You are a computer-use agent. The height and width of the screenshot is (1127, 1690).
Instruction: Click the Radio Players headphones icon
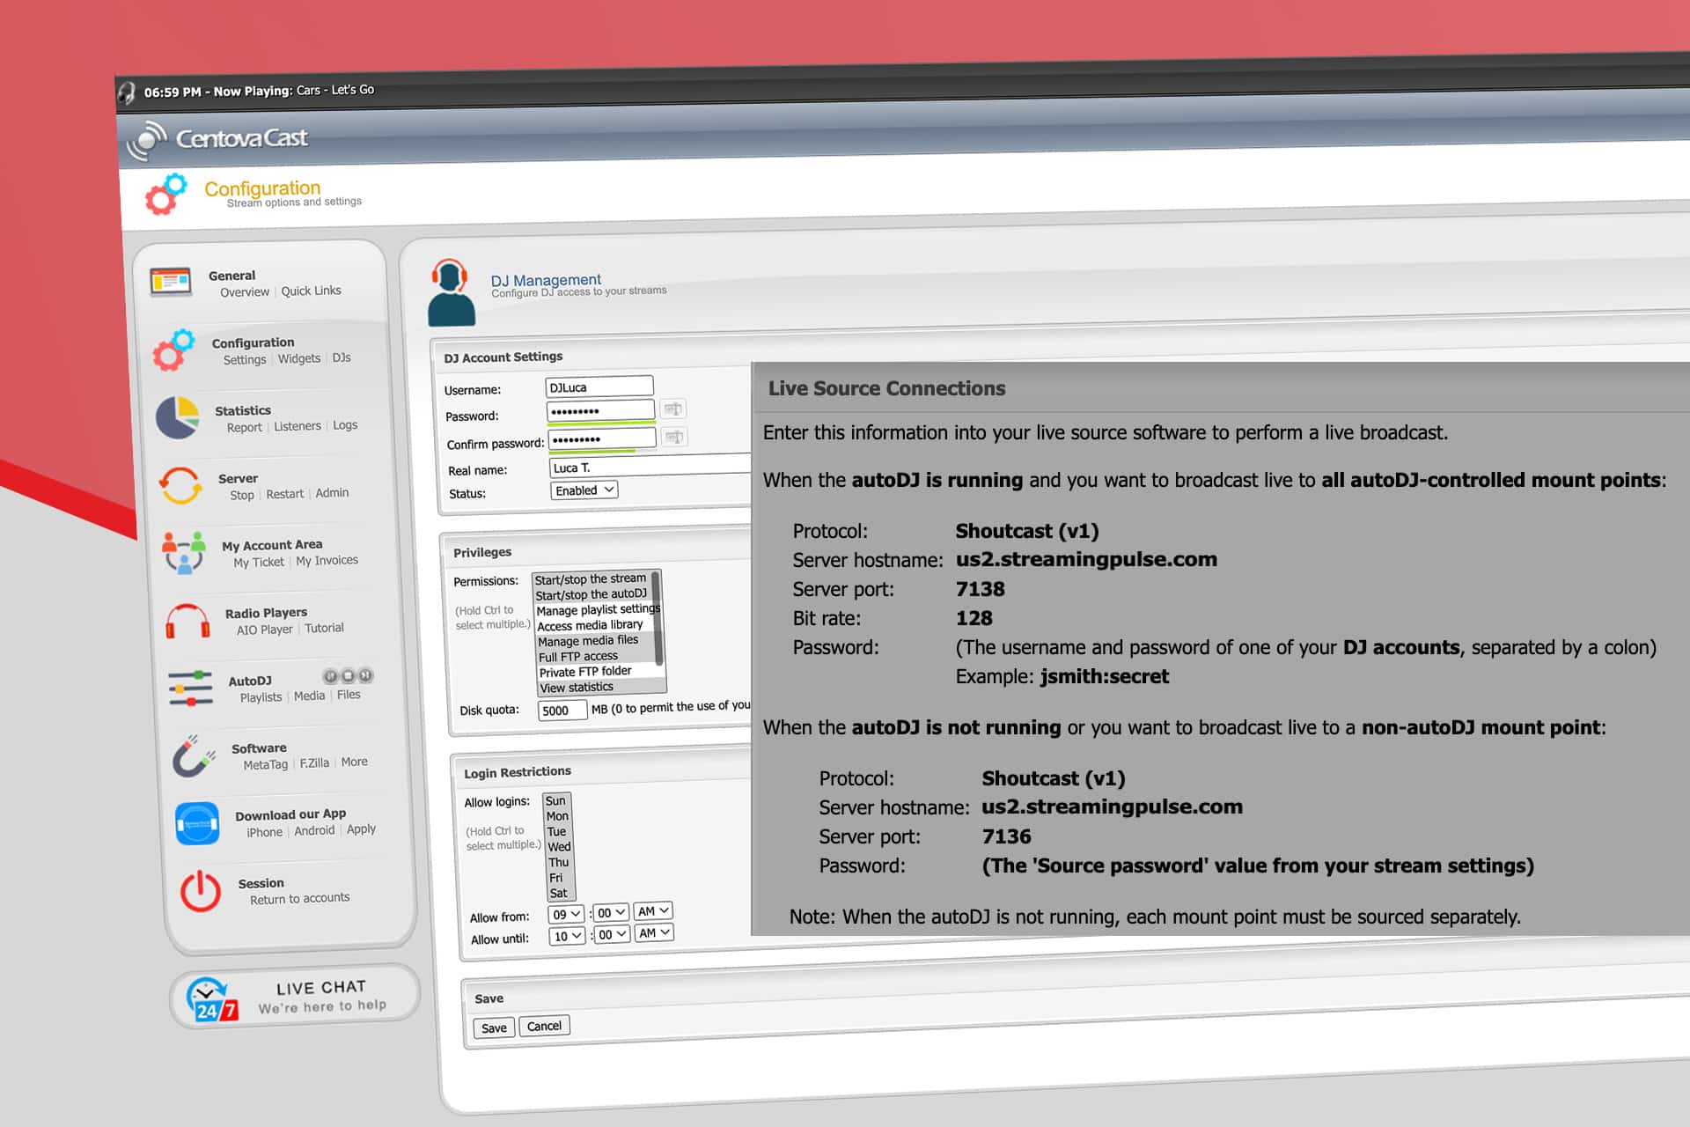(187, 621)
